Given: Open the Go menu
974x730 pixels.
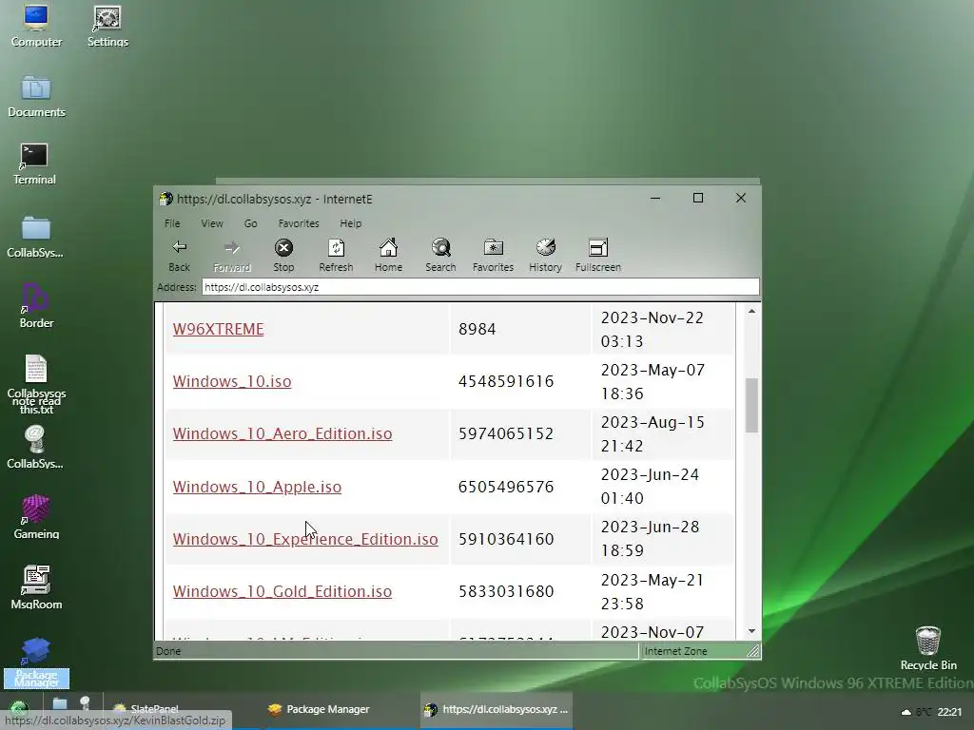Looking at the screenshot, I should click(250, 223).
